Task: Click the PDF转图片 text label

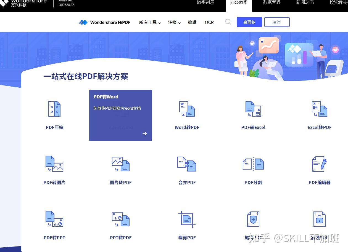Action: [x=54, y=183]
